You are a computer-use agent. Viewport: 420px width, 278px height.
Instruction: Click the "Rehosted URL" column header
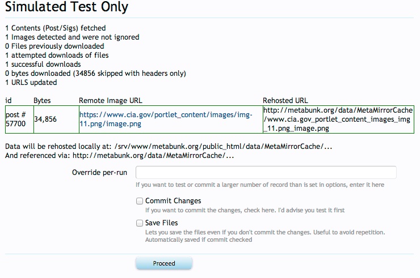(x=285, y=100)
